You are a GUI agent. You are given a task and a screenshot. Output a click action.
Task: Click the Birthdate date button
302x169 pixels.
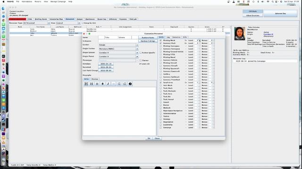(x=106, y=64)
